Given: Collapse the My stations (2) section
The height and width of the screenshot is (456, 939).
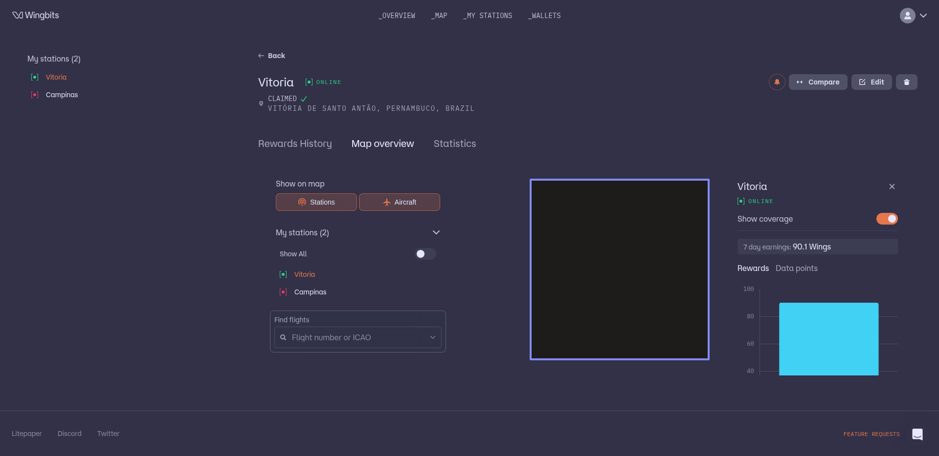Looking at the screenshot, I should coord(436,232).
